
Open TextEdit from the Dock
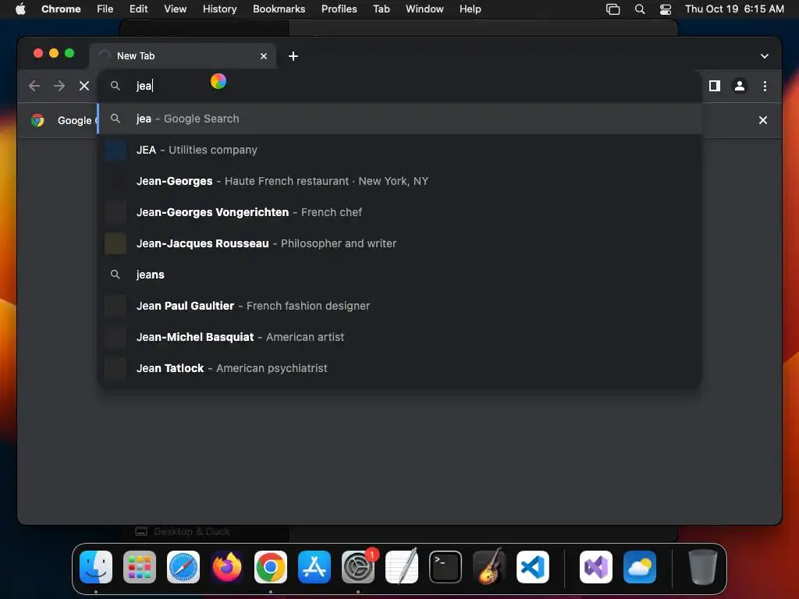pyautogui.click(x=402, y=567)
